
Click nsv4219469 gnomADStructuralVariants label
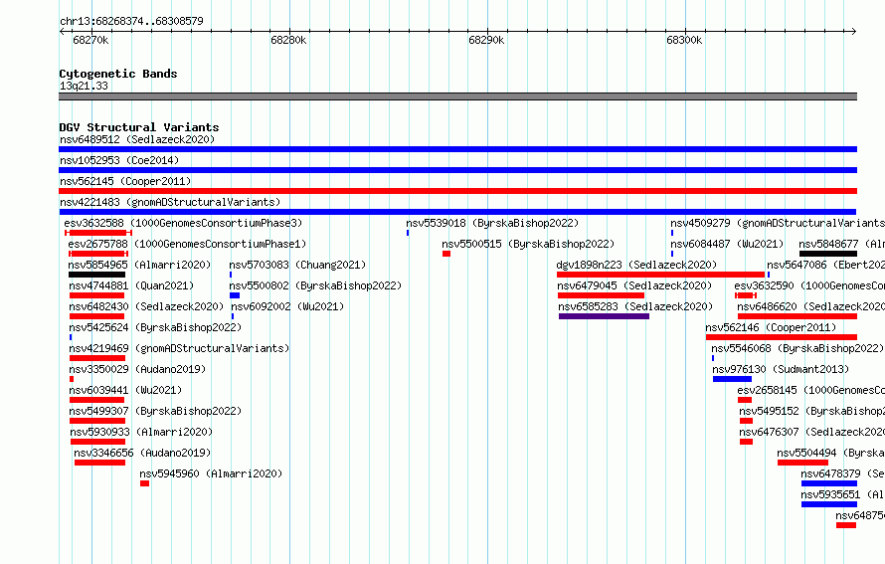179,348
